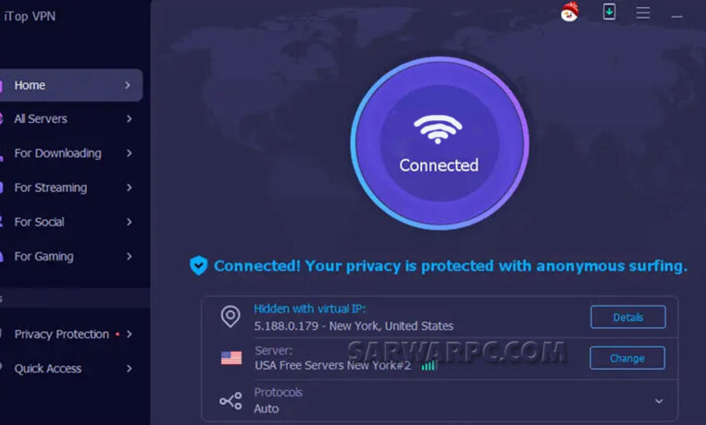Expand the Protocols Auto dropdown arrow
This screenshot has height=425, width=706.
point(659,401)
